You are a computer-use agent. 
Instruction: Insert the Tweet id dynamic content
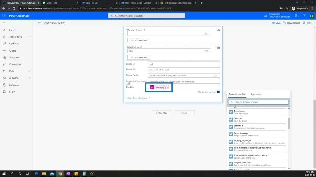point(258,120)
